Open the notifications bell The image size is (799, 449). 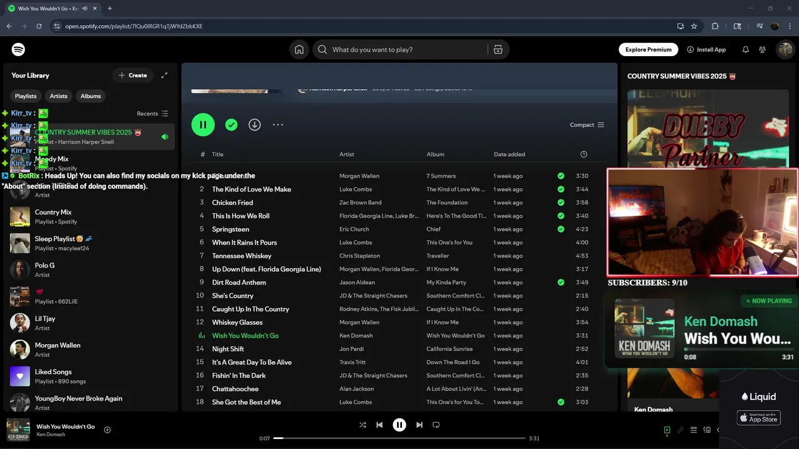tap(745, 50)
